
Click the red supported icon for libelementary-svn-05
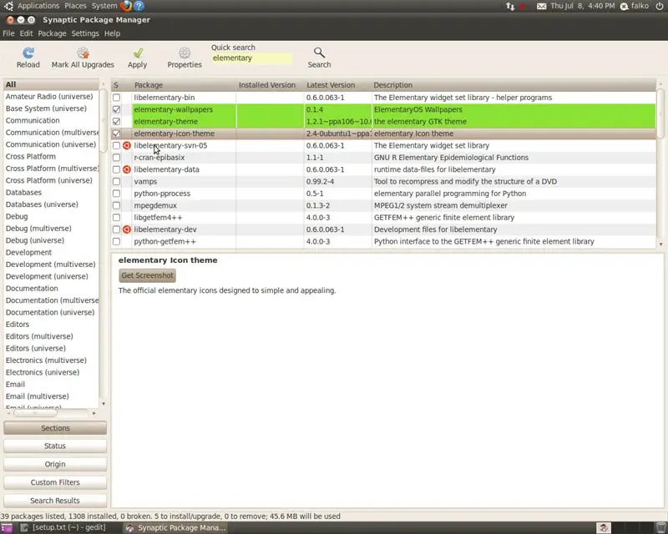pos(127,146)
